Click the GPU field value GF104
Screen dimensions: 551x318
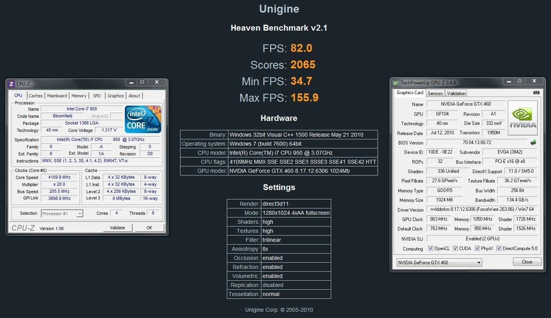point(442,114)
